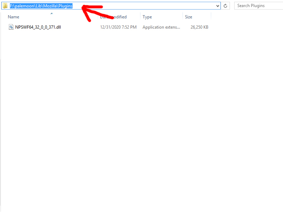This screenshot has width=283, height=212.
Task: Click empty area of file list to deselect
Action: point(141,124)
